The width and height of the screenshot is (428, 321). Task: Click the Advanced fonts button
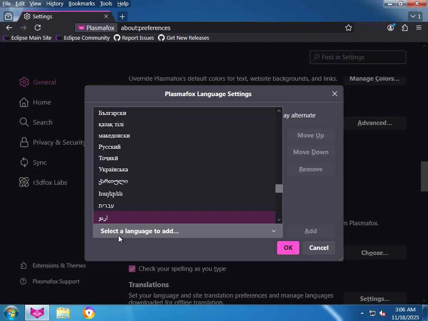pos(374,123)
